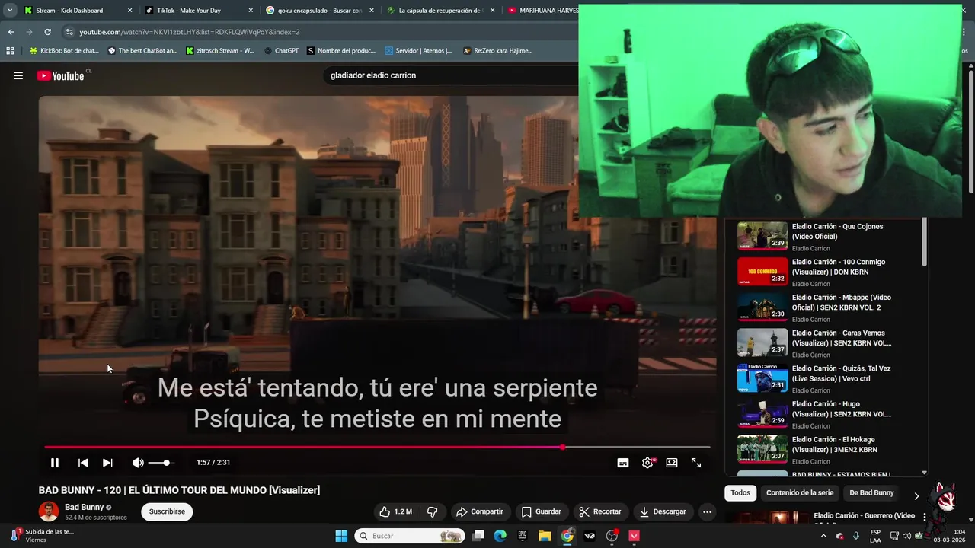This screenshot has height=548, width=975.
Task: View site information icon in address bar
Action: click(x=69, y=32)
